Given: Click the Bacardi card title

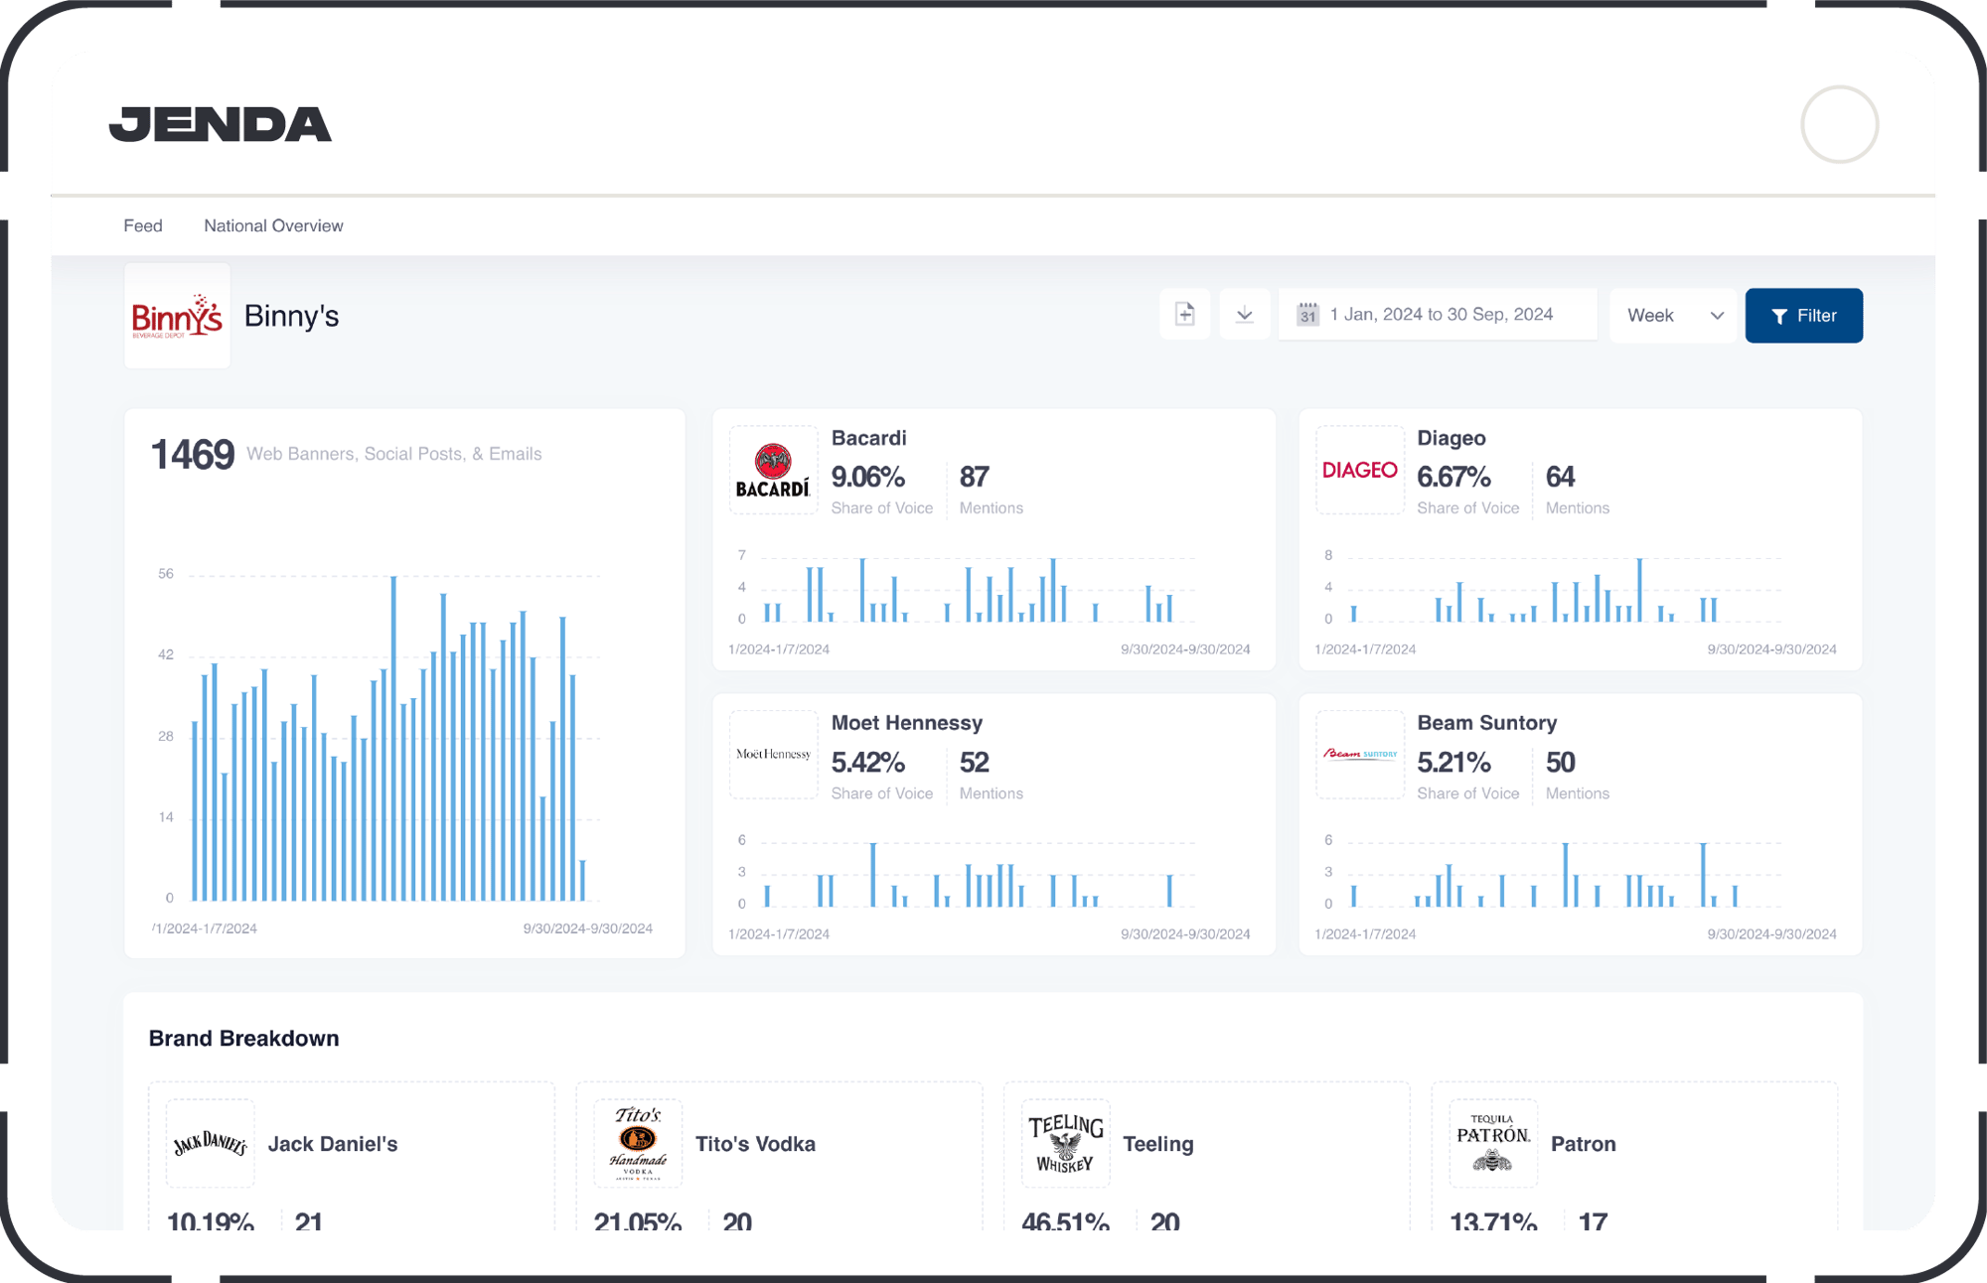Looking at the screenshot, I should click(868, 438).
